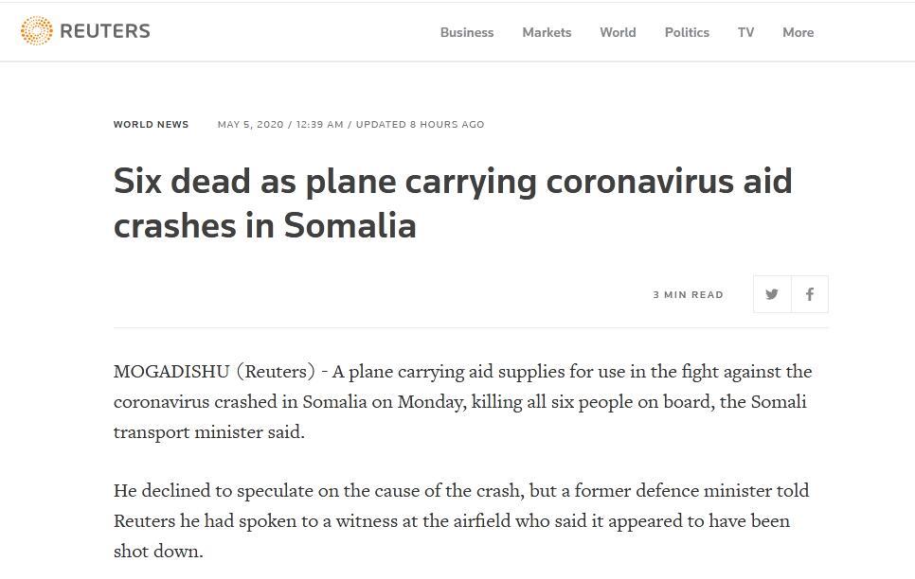Click the 'Updated 8 hours ago' text

click(420, 124)
